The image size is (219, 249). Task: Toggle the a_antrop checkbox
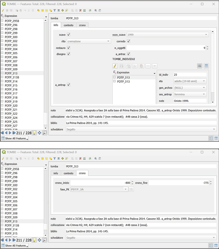[69, 85]
